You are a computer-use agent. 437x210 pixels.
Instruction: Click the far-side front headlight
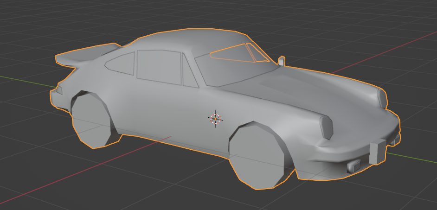382,98
